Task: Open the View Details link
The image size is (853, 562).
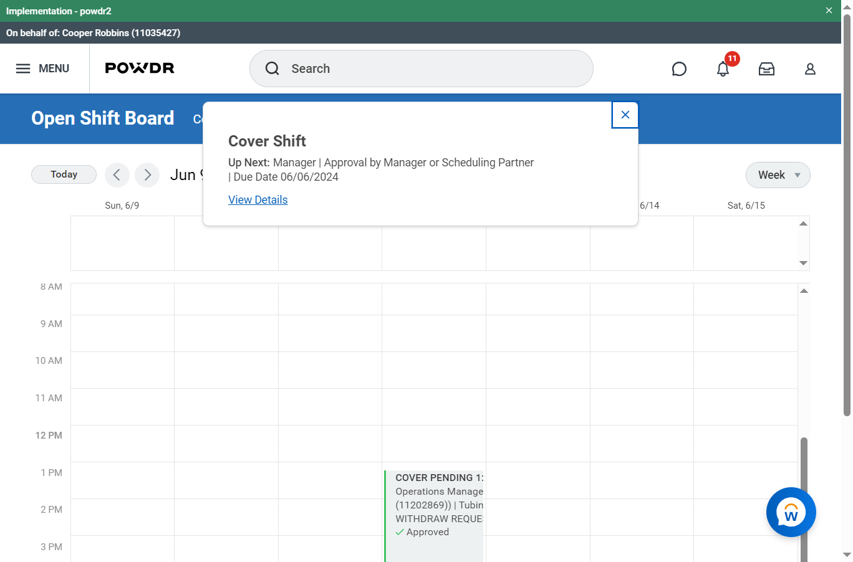Action: 258,200
